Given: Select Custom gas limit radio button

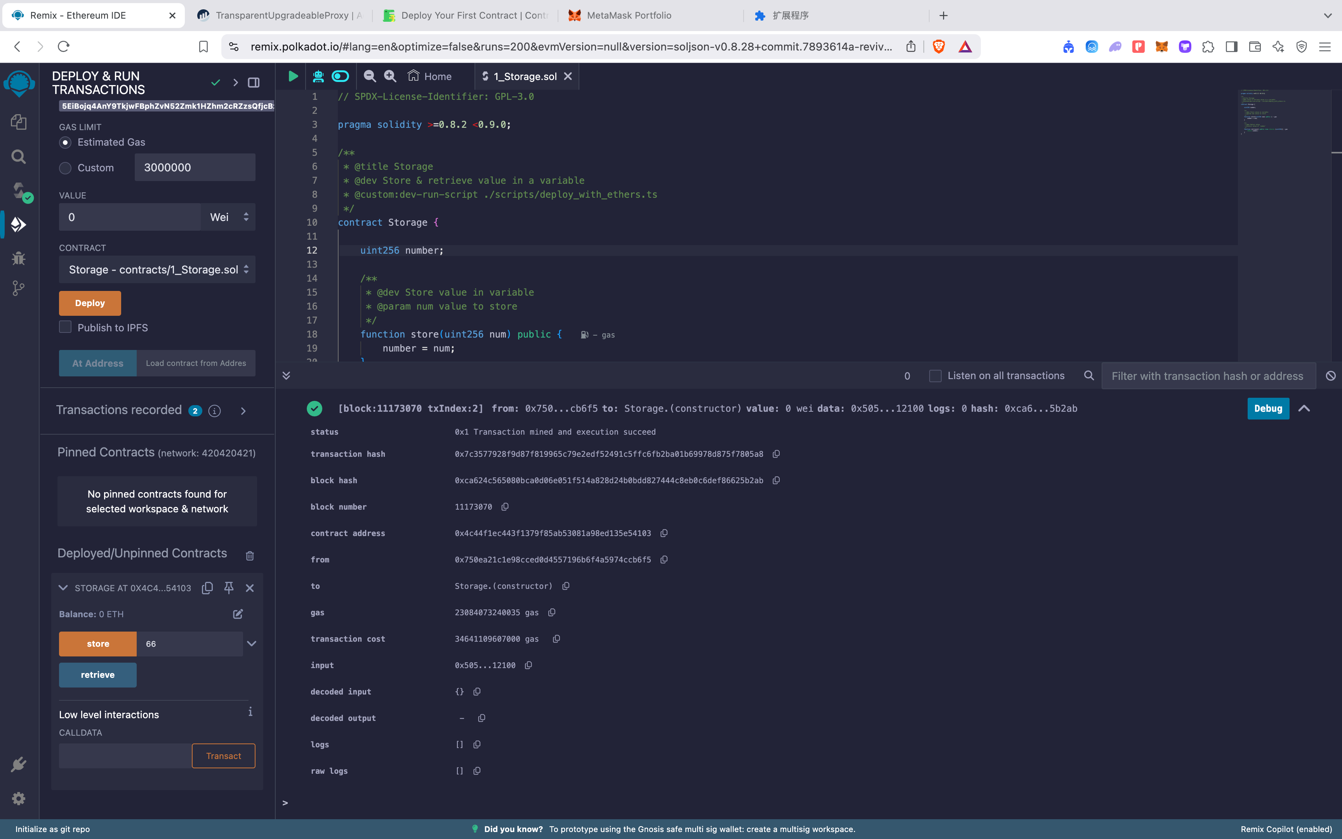Looking at the screenshot, I should point(66,168).
